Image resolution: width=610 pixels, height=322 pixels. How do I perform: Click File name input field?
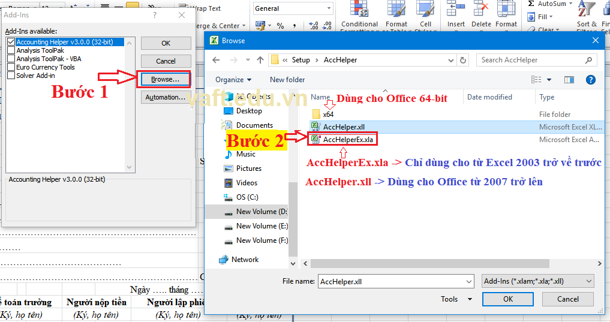391,281
